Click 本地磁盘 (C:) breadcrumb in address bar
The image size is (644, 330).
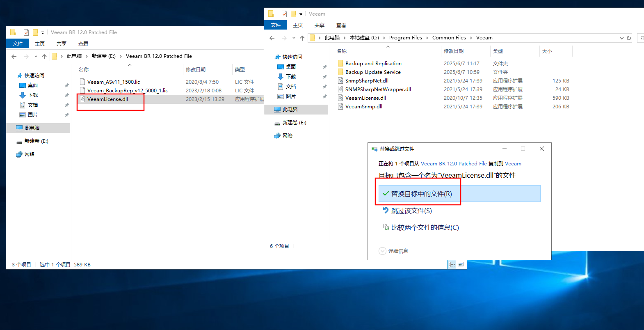pyautogui.click(x=364, y=38)
